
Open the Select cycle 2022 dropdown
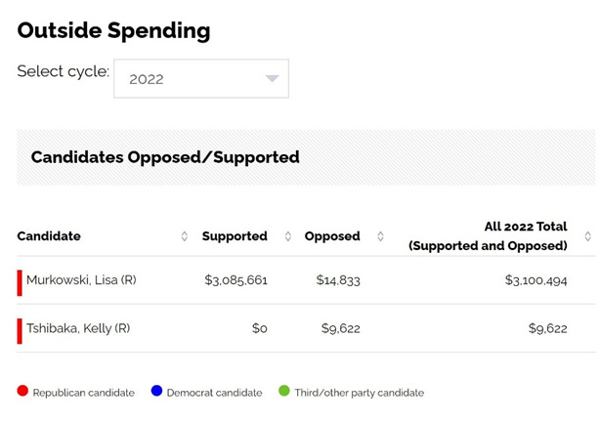(200, 79)
